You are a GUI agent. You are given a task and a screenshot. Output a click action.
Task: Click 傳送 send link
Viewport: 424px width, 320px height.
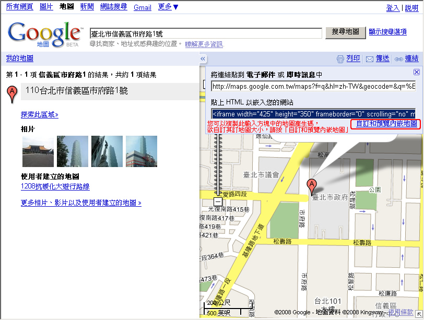tap(383, 58)
